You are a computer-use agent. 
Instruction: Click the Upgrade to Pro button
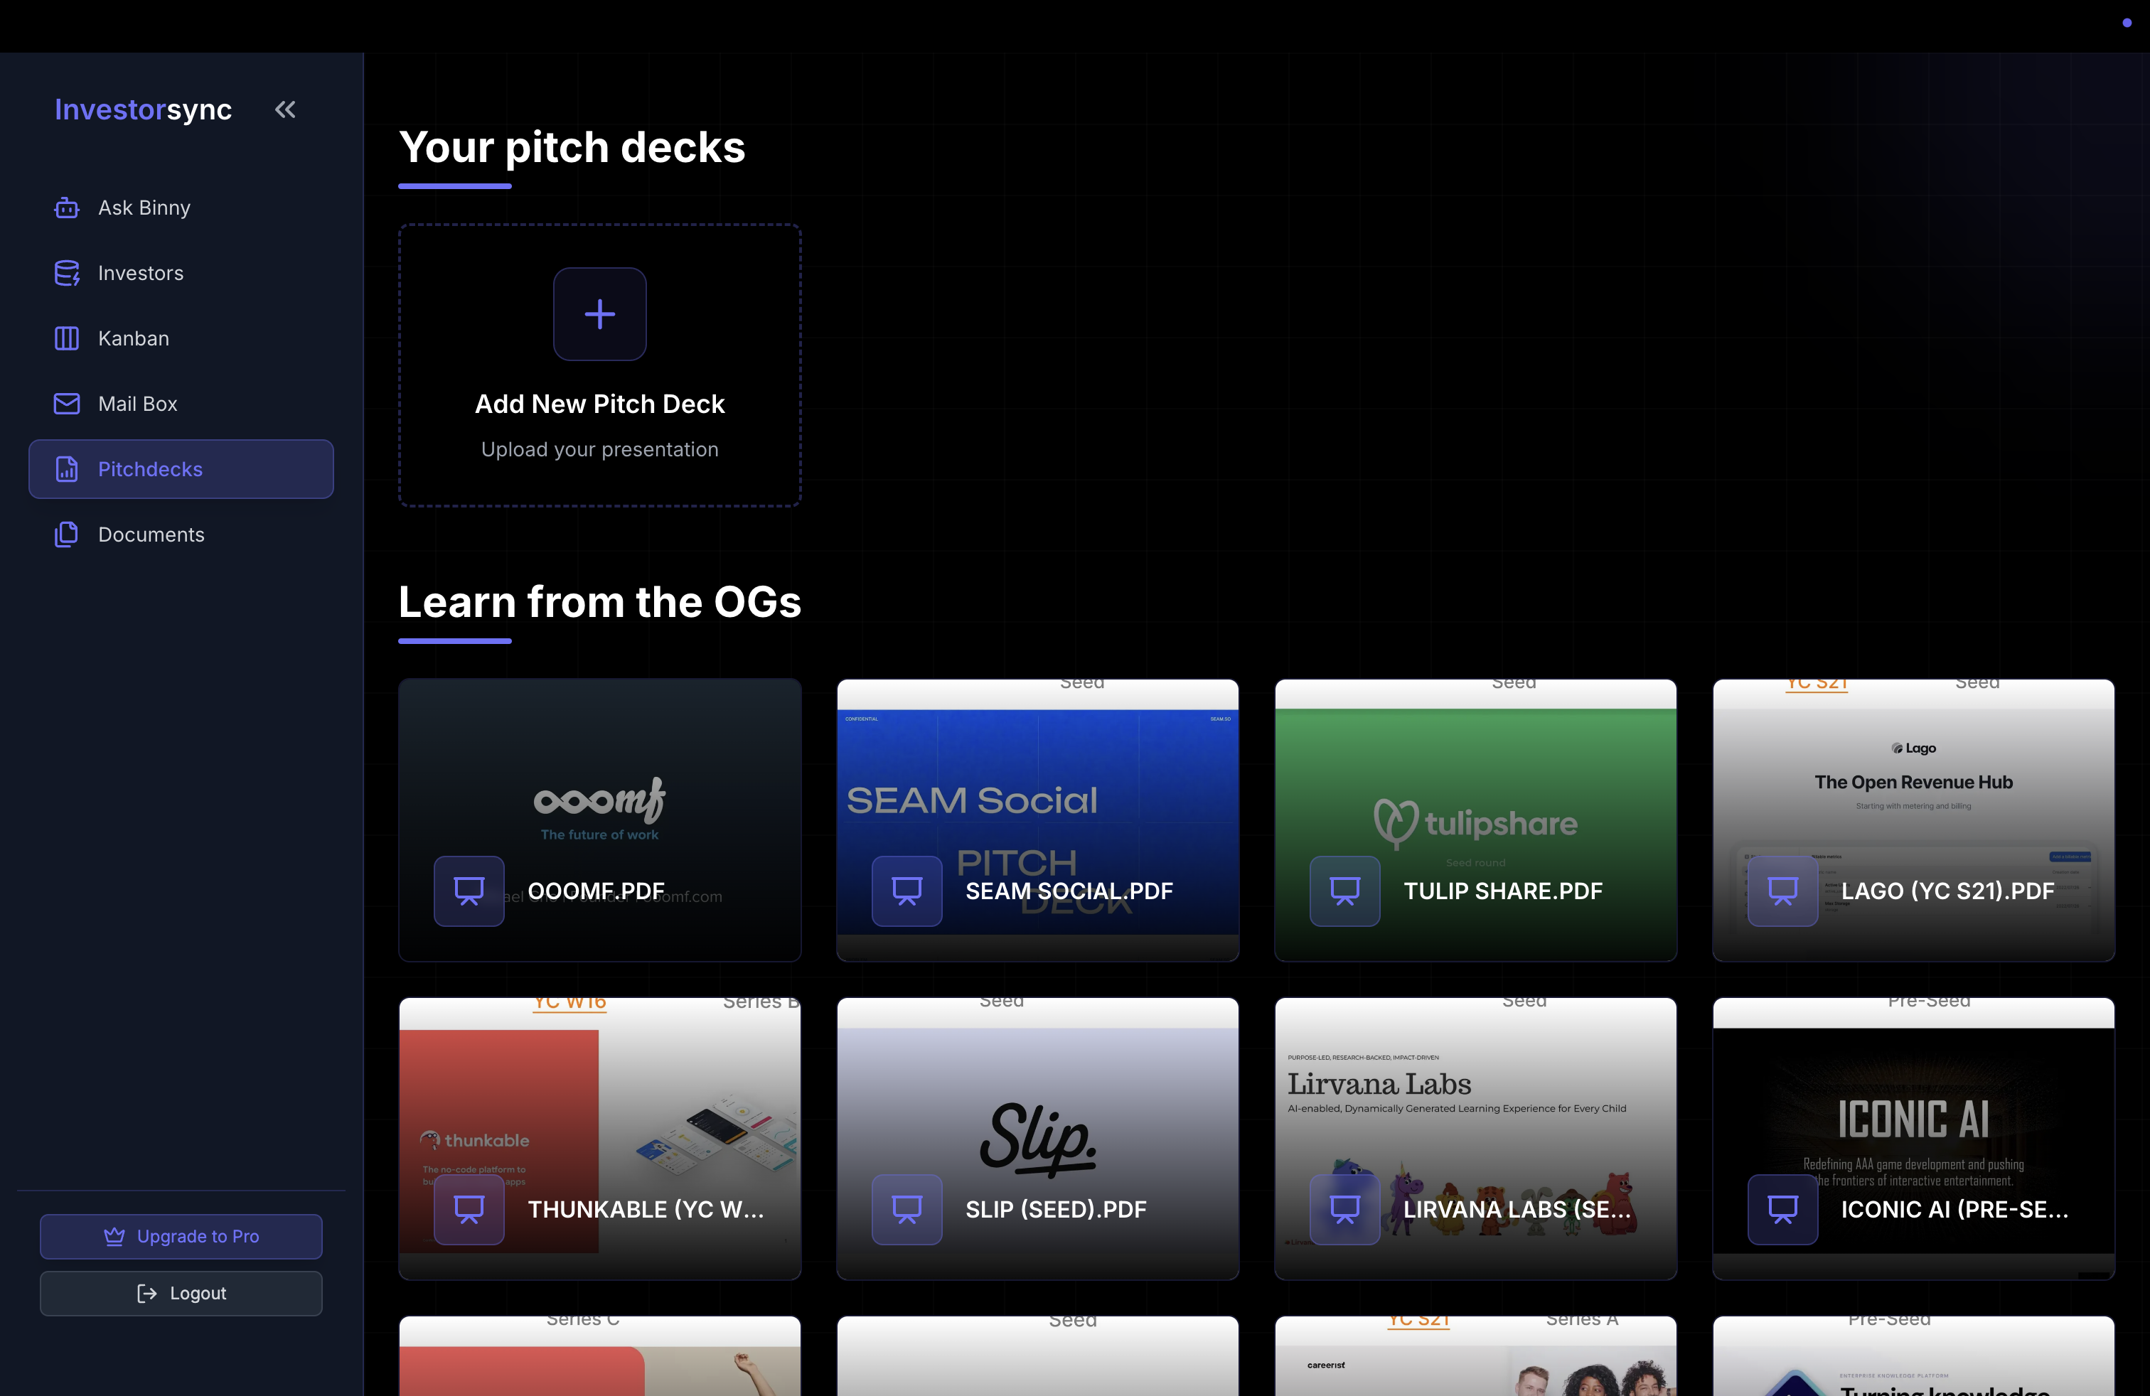tap(181, 1236)
